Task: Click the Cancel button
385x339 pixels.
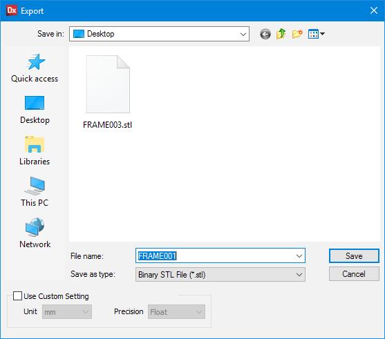Action: (354, 273)
